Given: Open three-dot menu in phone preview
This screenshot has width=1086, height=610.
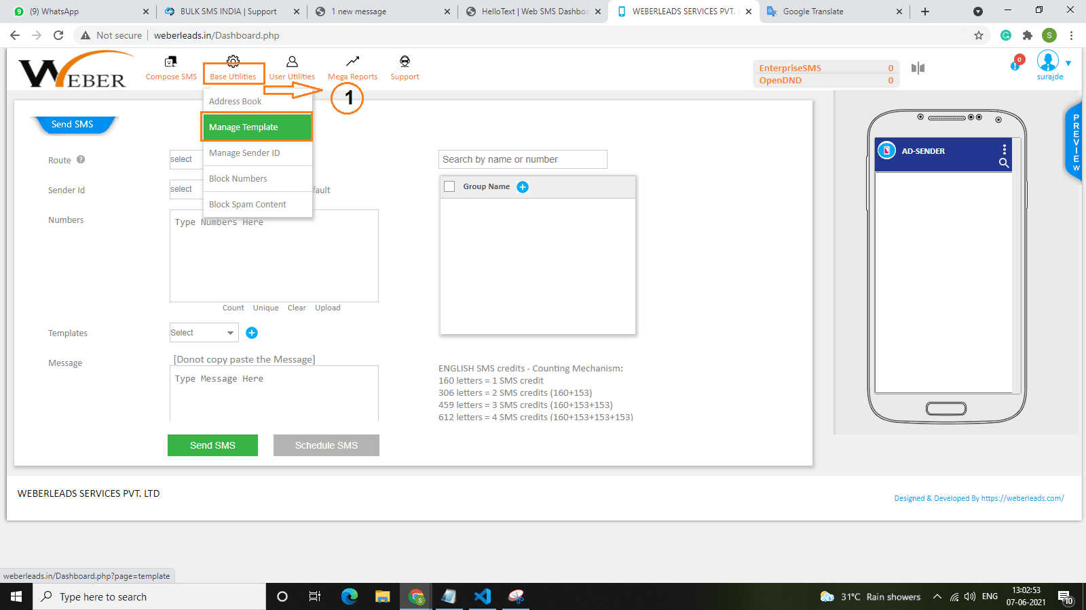Looking at the screenshot, I should 1005,149.
